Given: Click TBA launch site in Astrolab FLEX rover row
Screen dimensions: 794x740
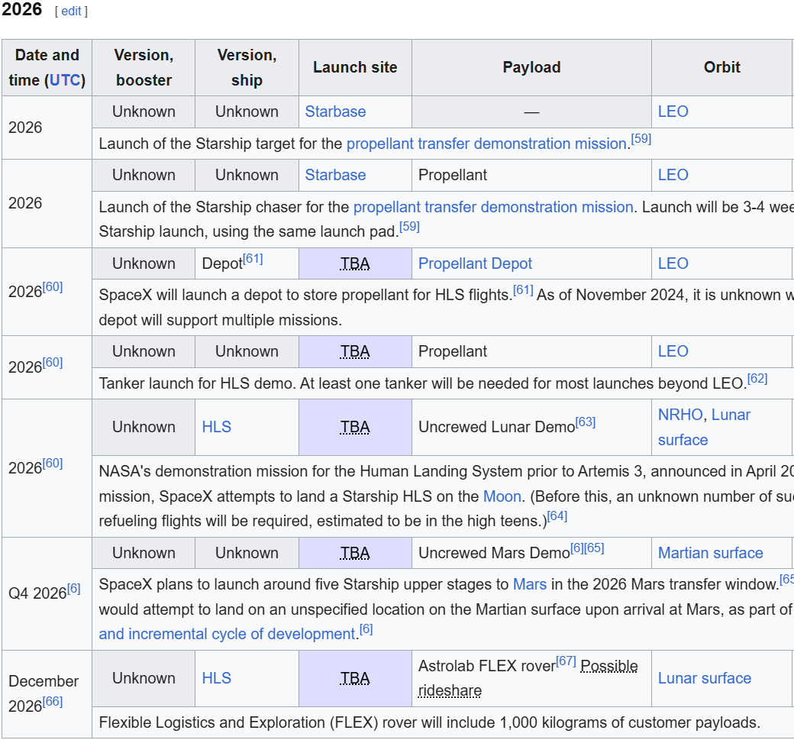Looking at the screenshot, I should pos(355,678).
